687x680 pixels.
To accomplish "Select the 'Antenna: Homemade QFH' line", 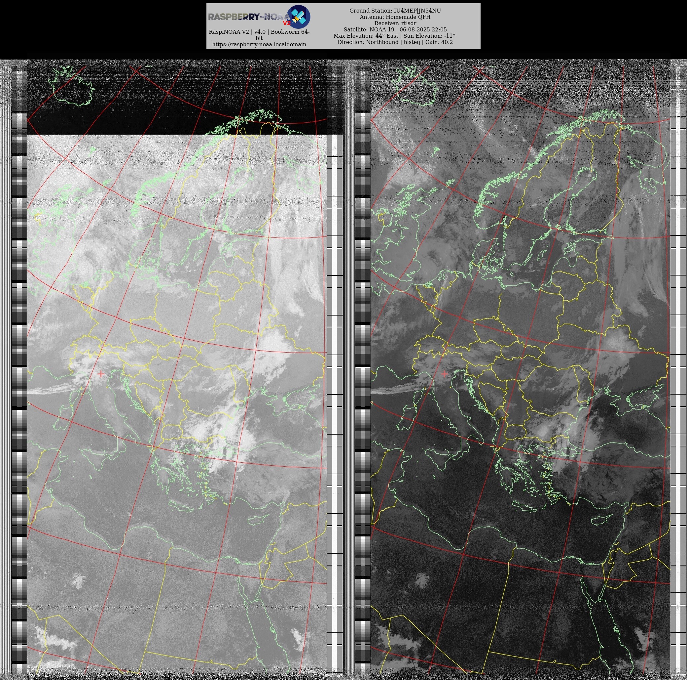I will [x=395, y=17].
